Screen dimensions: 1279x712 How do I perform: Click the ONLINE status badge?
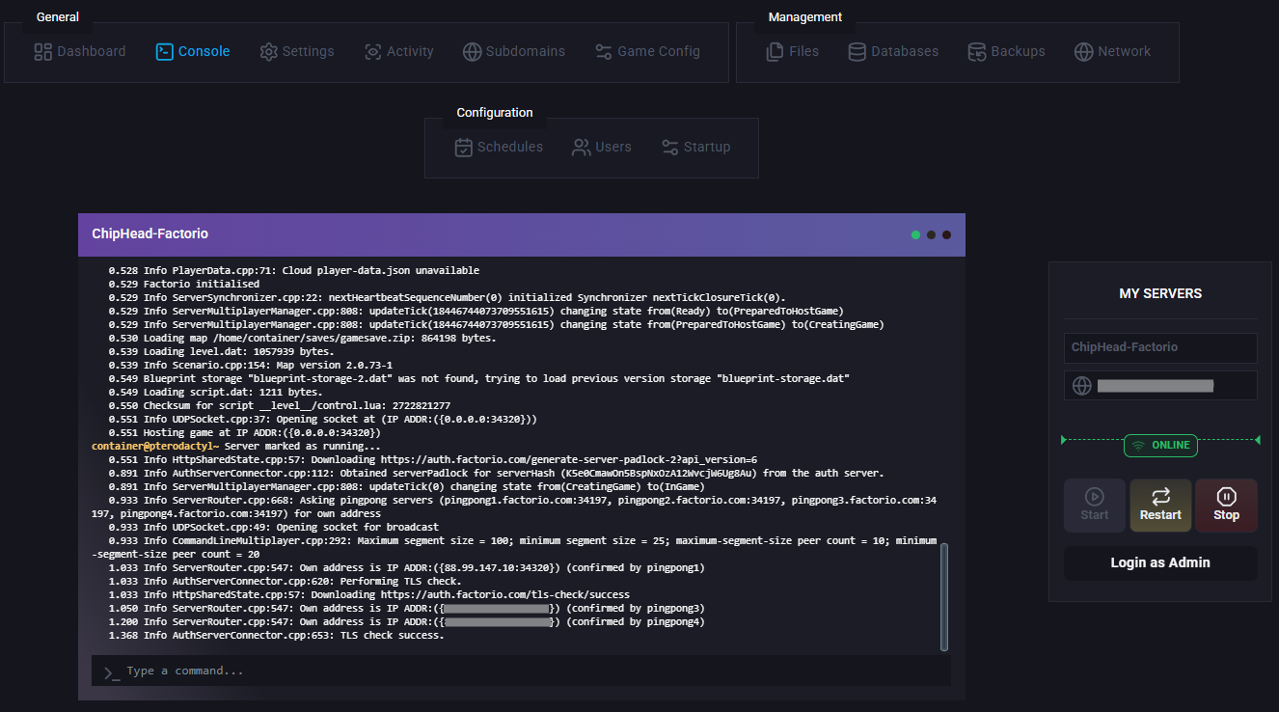coord(1160,446)
